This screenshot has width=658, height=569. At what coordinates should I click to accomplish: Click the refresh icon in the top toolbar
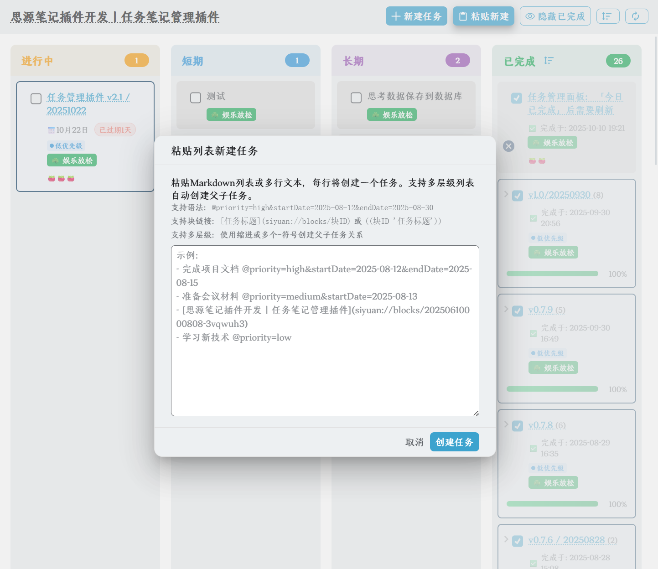[636, 16]
